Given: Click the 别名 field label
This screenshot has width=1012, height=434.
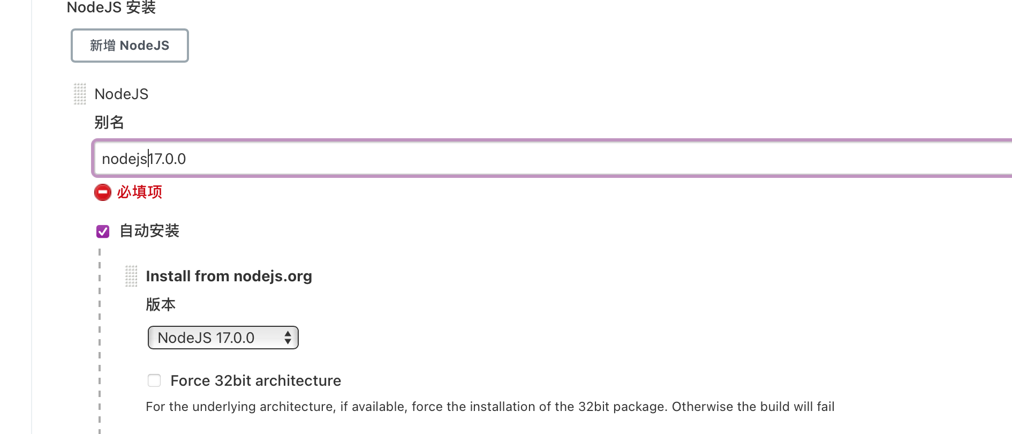Looking at the screenshot, I should click(x=109, y=123).
